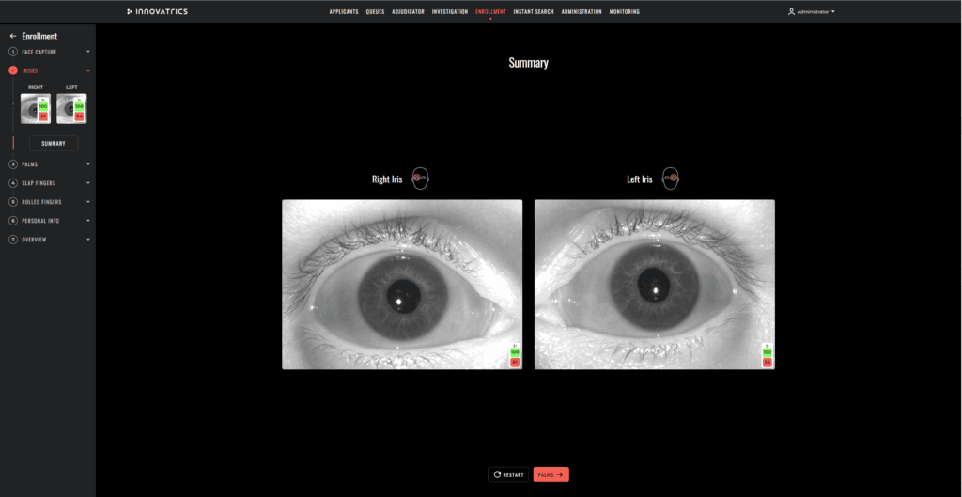Expand the Palms section

pos(88,164)
